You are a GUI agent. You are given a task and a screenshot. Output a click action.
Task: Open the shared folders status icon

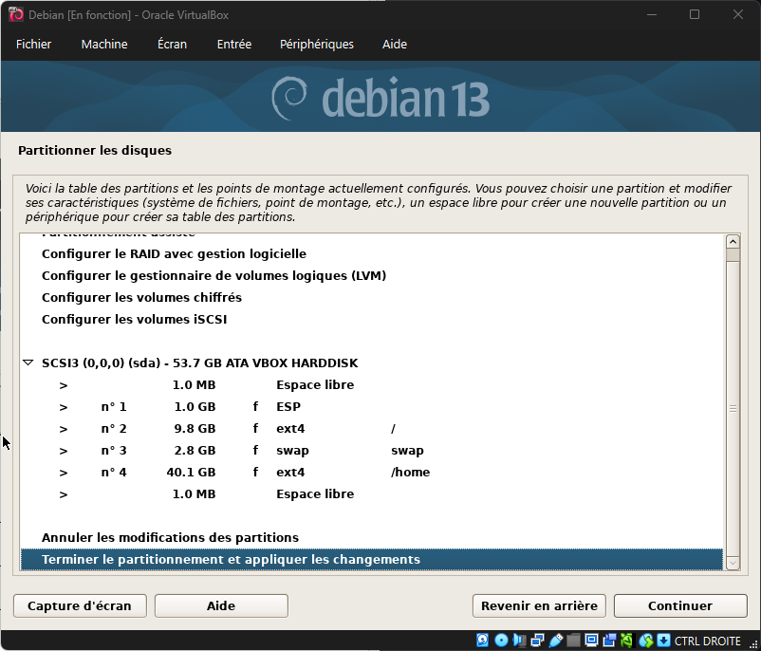coord(573,641)
